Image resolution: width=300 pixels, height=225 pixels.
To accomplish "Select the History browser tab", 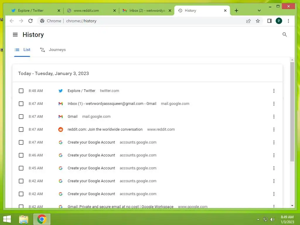I will 202,11.
